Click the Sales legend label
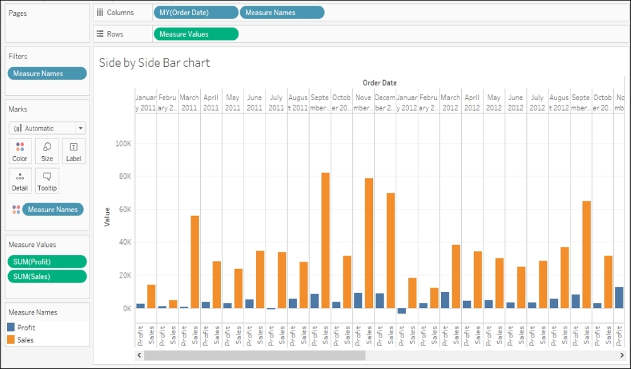Viewport: 631px width, 369px height. 25,339
